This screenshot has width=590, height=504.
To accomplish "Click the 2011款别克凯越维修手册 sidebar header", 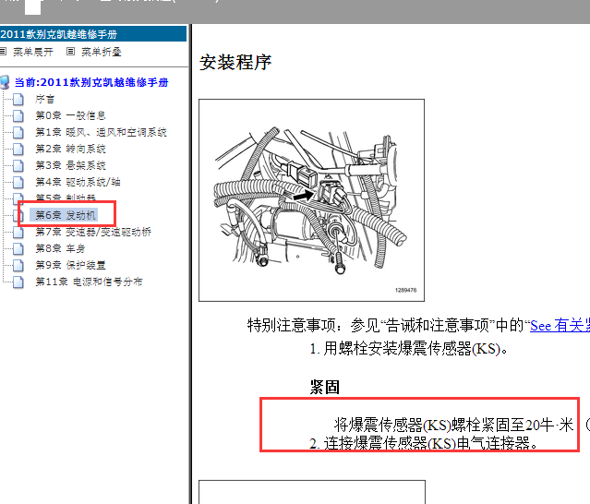I will click(93, 34).
